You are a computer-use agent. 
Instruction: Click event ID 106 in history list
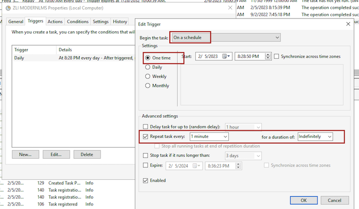41,204
